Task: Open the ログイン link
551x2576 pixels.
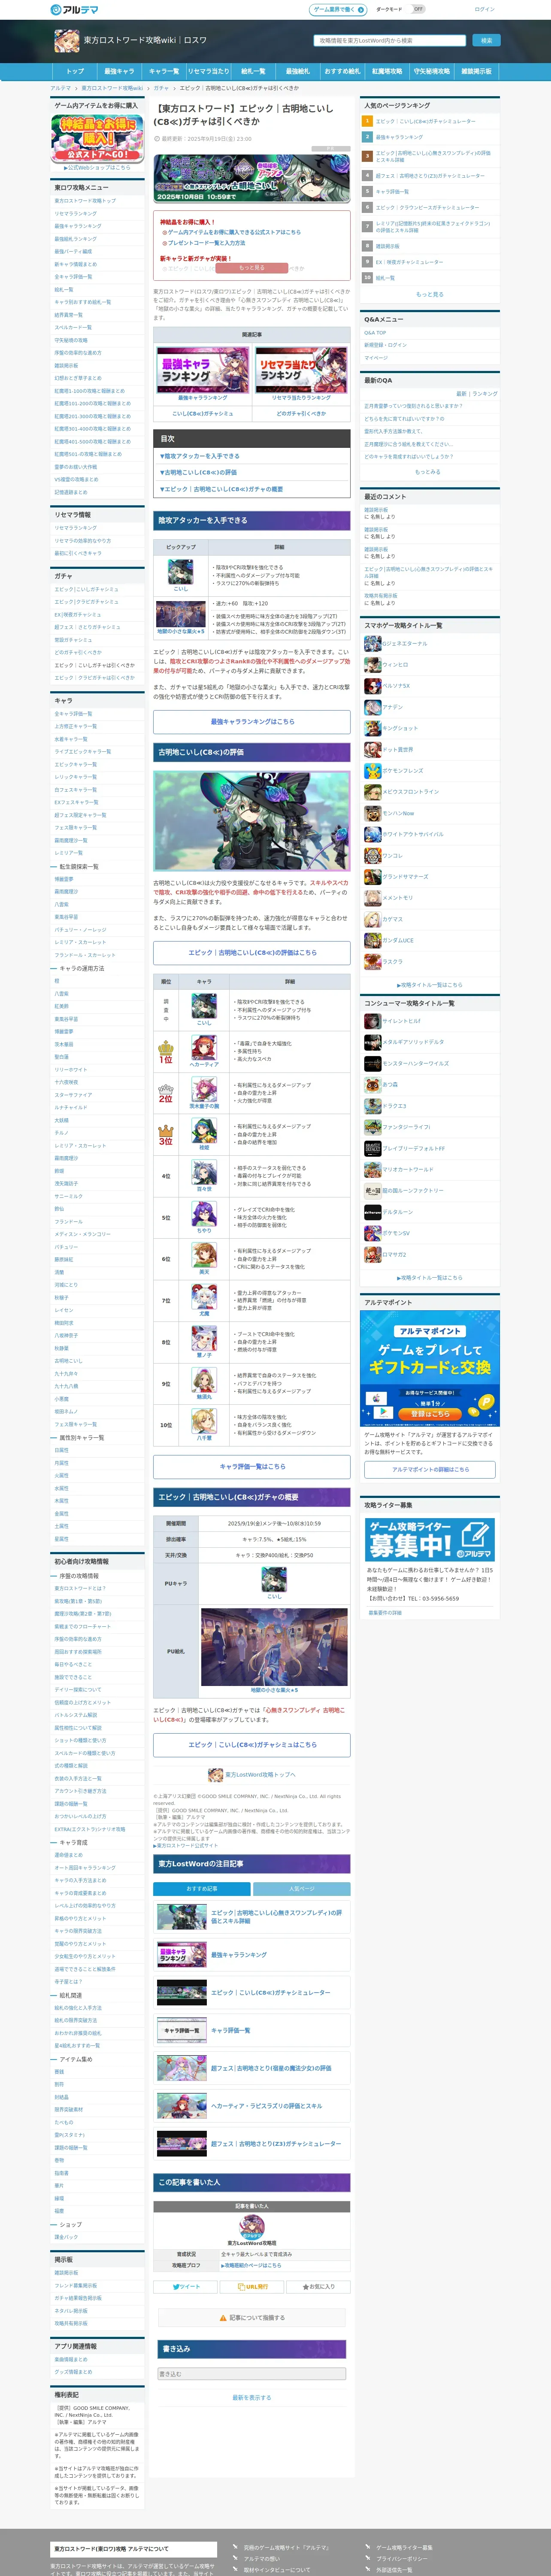Action: (x=484, y=9)
